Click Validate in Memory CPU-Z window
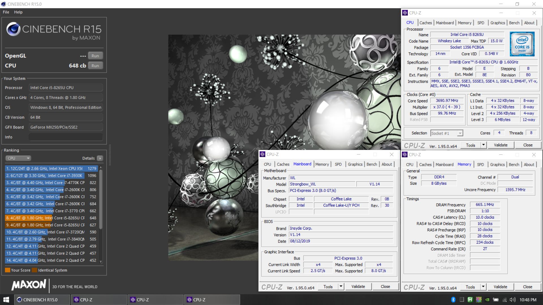 pyautogui.click(x=500, y=287)
